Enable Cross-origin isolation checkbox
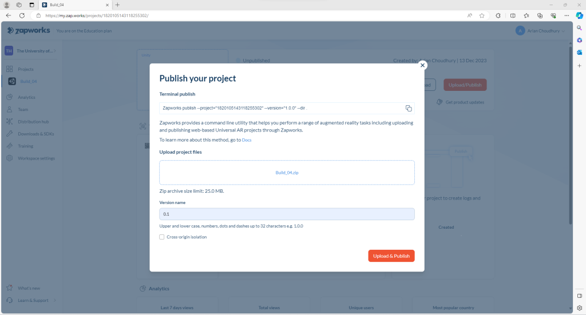586x315 pixels. click(162, 237)
